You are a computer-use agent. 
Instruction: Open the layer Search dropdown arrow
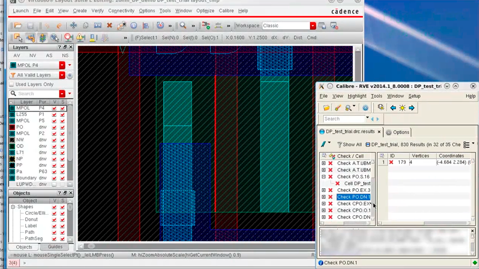62,94
